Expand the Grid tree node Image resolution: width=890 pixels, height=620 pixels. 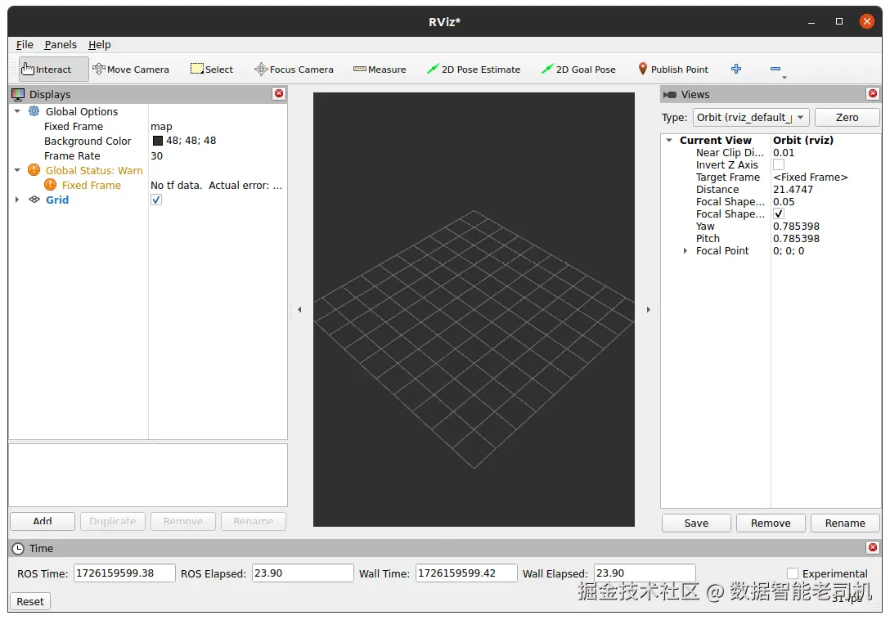(x=17, y=200)
